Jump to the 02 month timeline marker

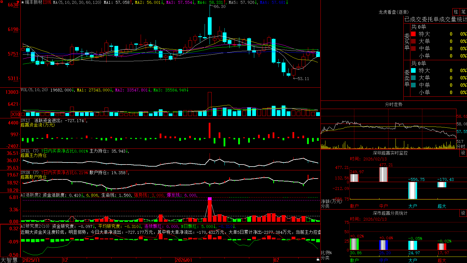click(276, 260)
